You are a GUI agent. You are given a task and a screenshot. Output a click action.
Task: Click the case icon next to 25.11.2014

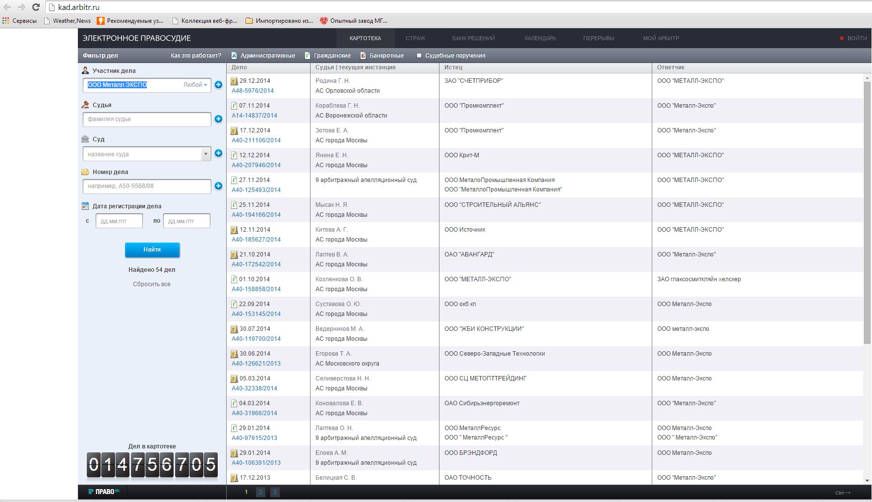(x=235, y=205)
